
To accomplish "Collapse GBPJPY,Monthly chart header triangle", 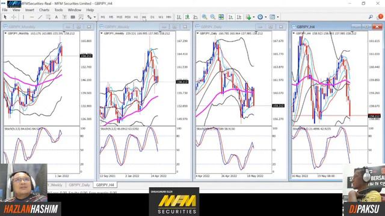I will [x=5, y=34].
